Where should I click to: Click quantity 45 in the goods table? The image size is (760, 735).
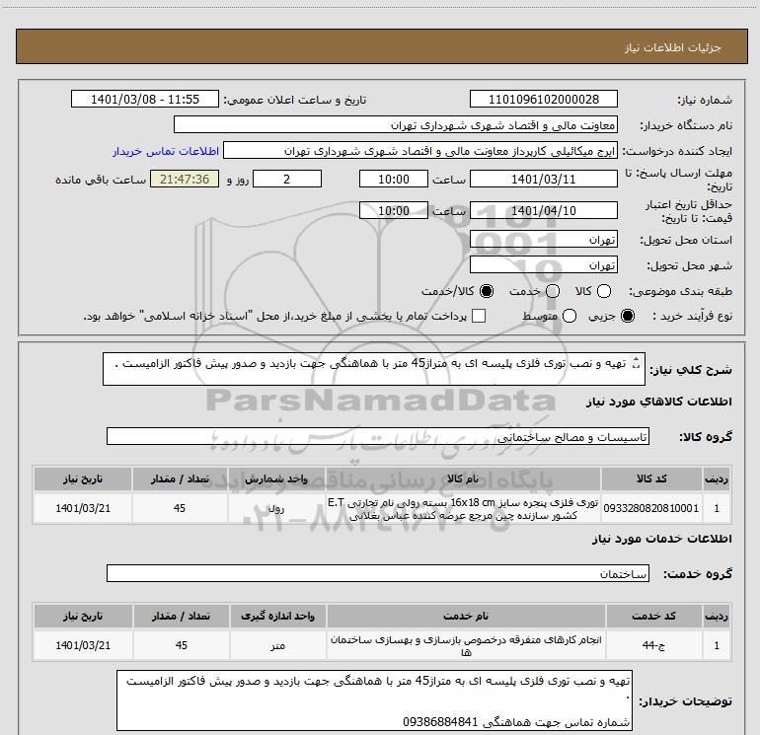click(180, 508)
